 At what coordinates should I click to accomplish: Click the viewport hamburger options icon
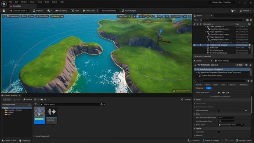tap(3, 16)
